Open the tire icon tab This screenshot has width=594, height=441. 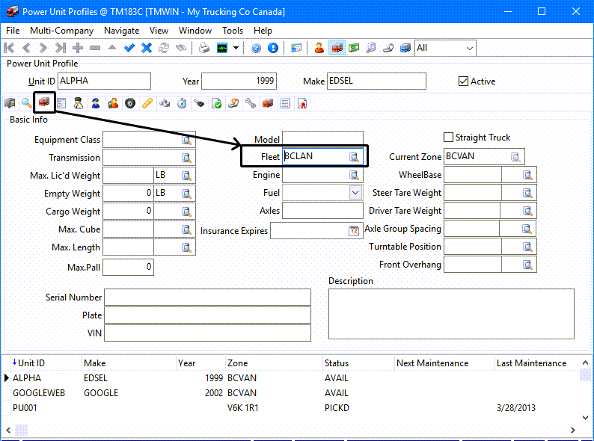pos(130,103)
